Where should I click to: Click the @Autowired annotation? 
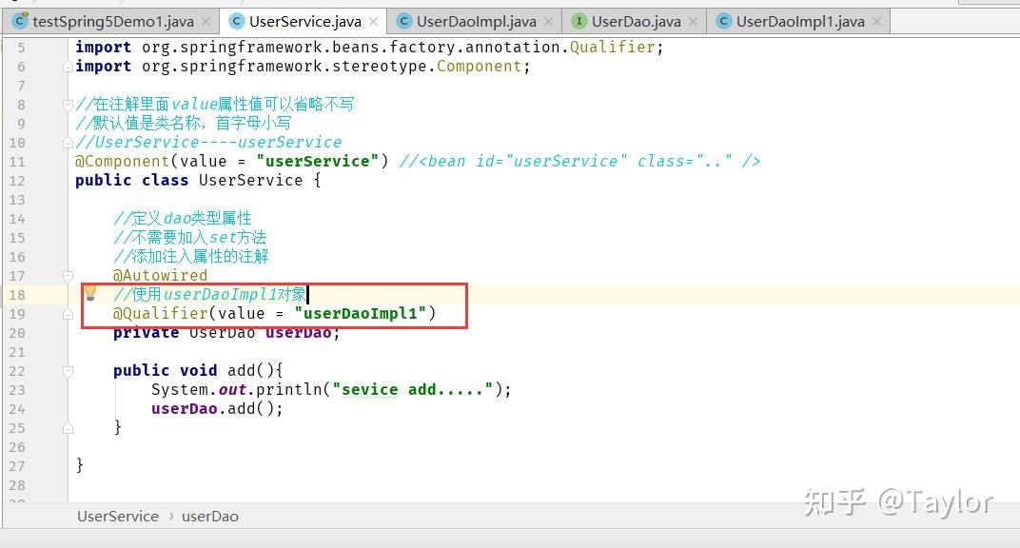coord(160,275)
